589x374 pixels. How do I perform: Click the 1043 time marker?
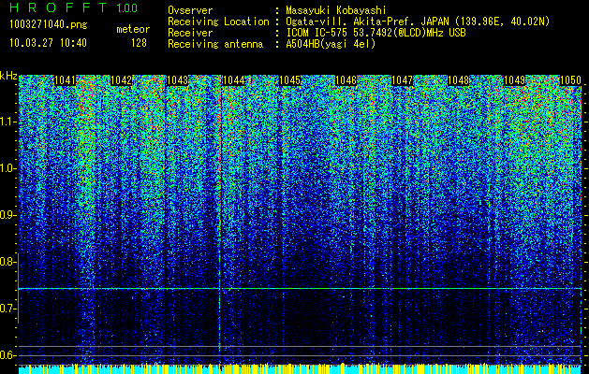177,80
